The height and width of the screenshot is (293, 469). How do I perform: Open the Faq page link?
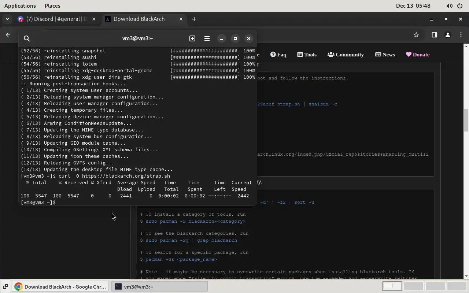(278, 55)
